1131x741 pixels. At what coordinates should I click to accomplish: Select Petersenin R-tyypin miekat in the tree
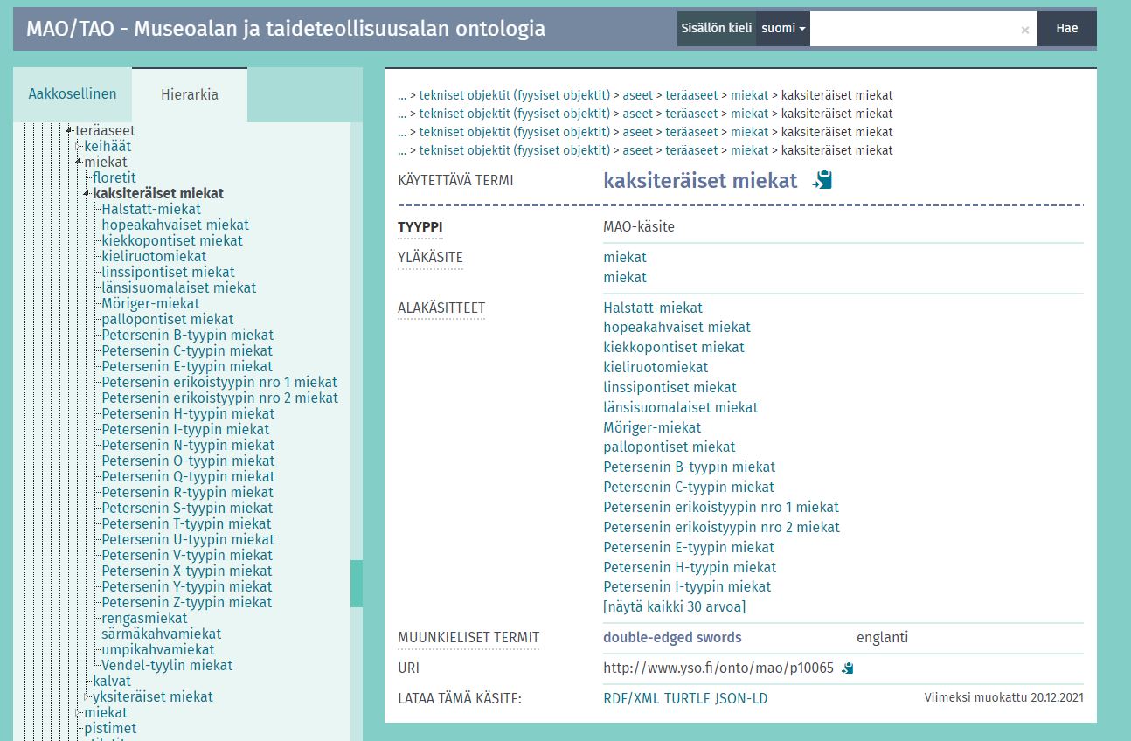(x=187, y=492)
